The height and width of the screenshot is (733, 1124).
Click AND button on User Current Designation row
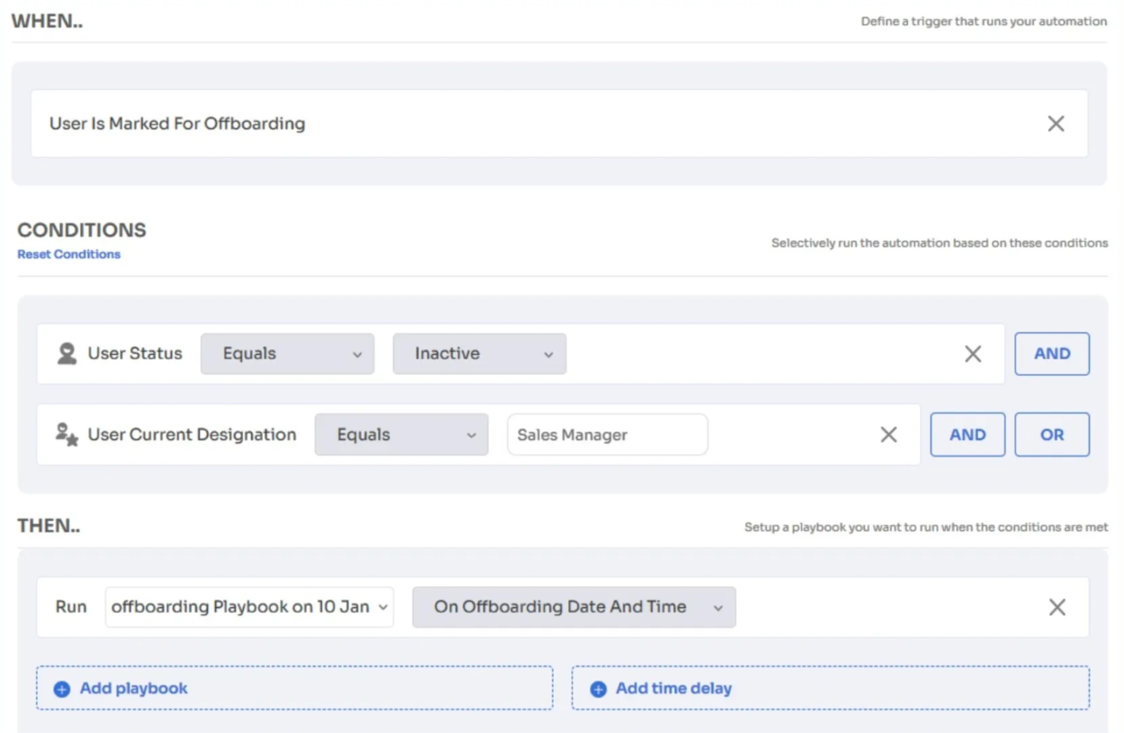point(967,434)
